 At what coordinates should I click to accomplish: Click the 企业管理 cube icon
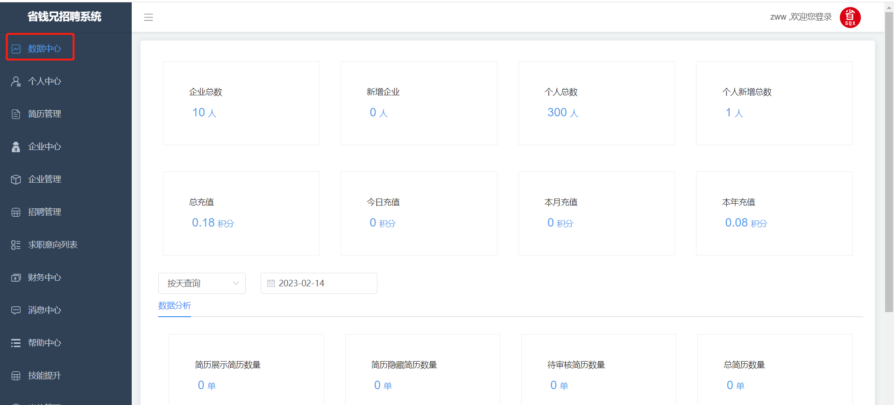pyautogui.click(x=16, y=179)
